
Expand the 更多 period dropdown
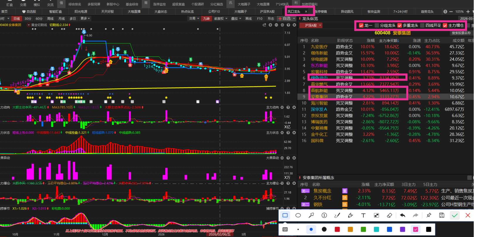(85, 18)
